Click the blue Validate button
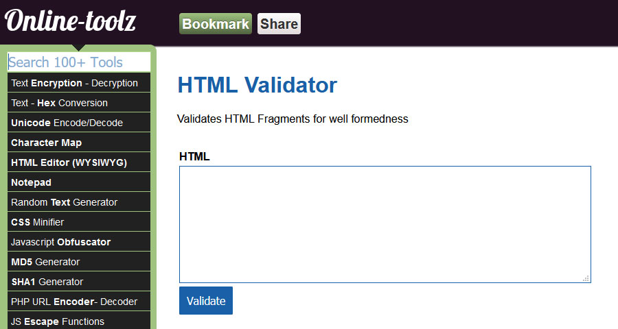 (x=206, y=301)
